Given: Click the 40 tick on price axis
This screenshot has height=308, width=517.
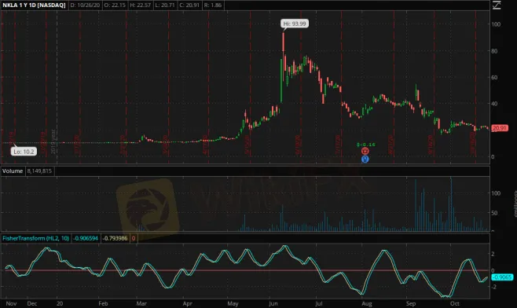Looking at the screenshot, I should pyautogui.click(x=494, y=104).
